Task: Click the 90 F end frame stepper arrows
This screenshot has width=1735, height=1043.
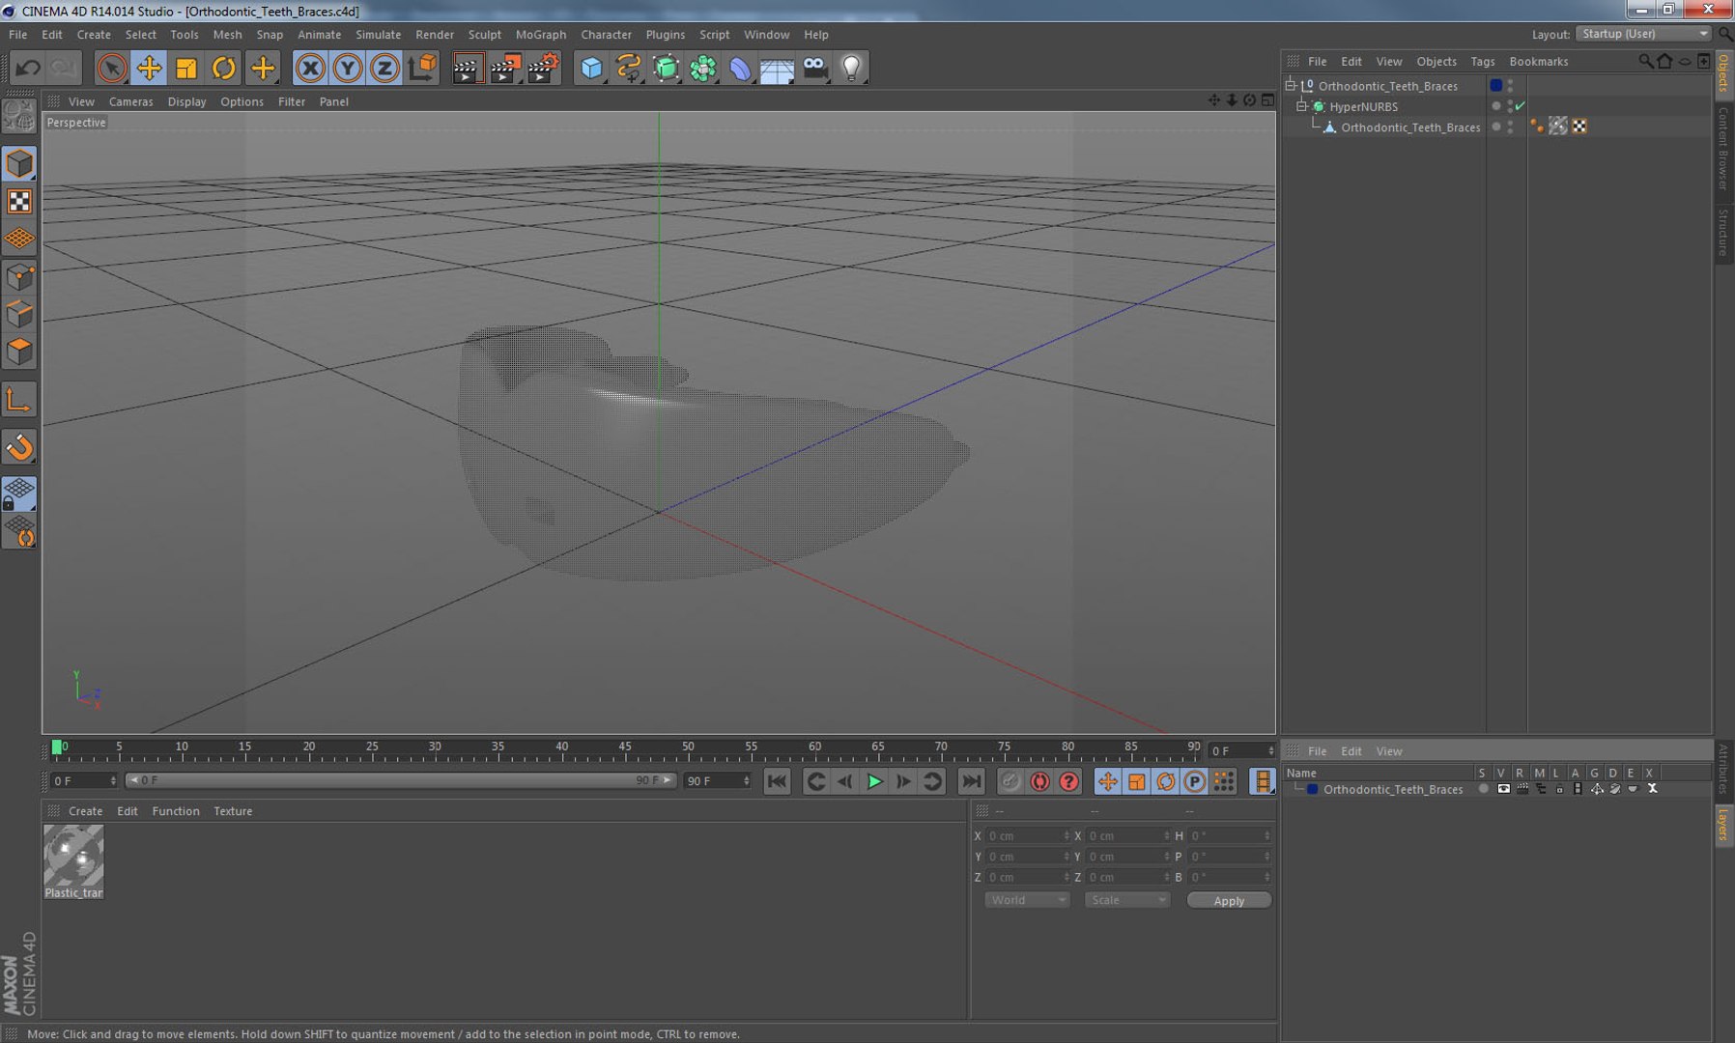Action: pyautogui.click(x=746, y=780)
